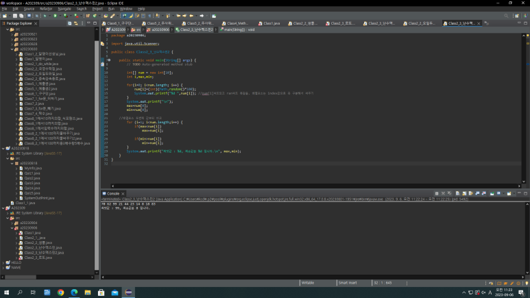Close the Package Explorer view tab

(x=36, y=23)
